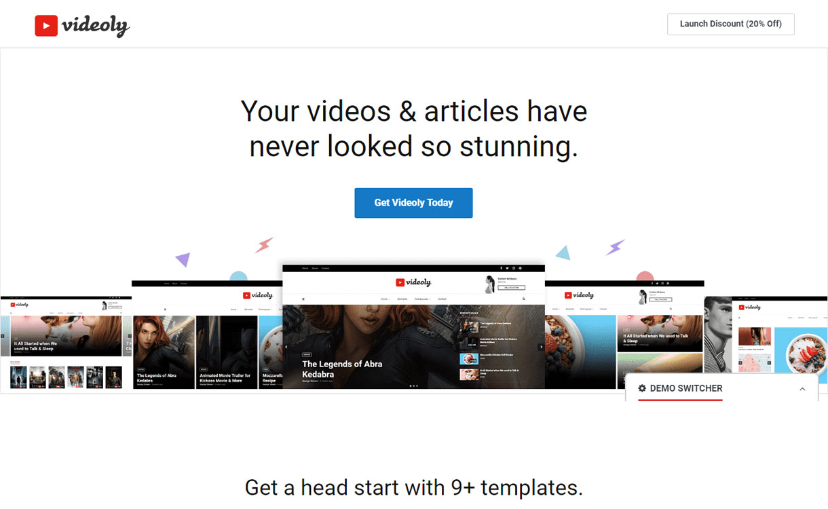This screenshot has height=509, width=828.
Task: Select the DEMO SWITCHER tab label
Action: pyautogui.click(x=685, y=389)
